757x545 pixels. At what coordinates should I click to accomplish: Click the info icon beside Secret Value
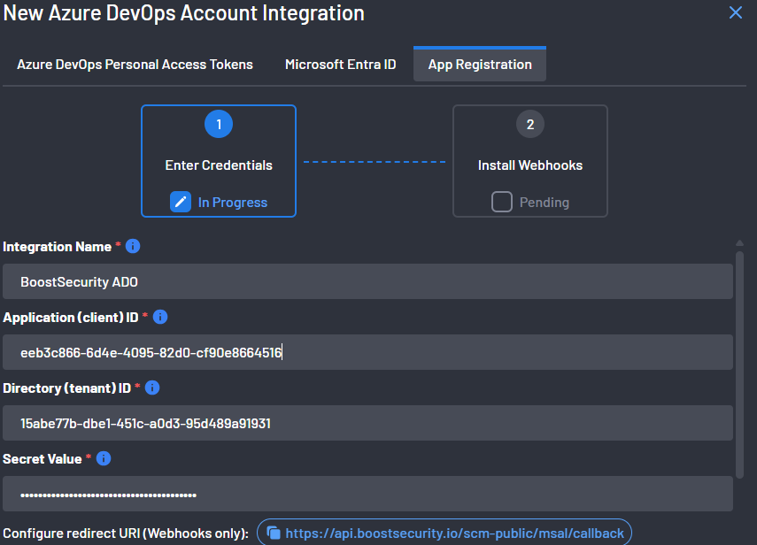coord(104,458)
